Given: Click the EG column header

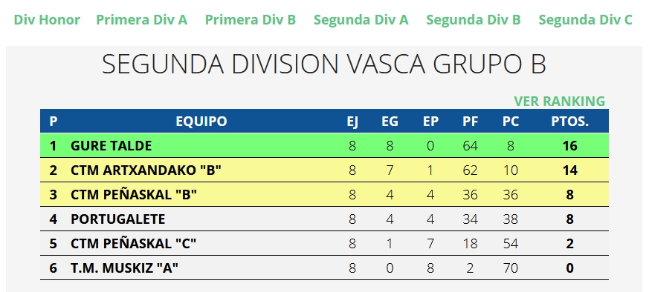Looking at the screenshot, I should (390, 122).
